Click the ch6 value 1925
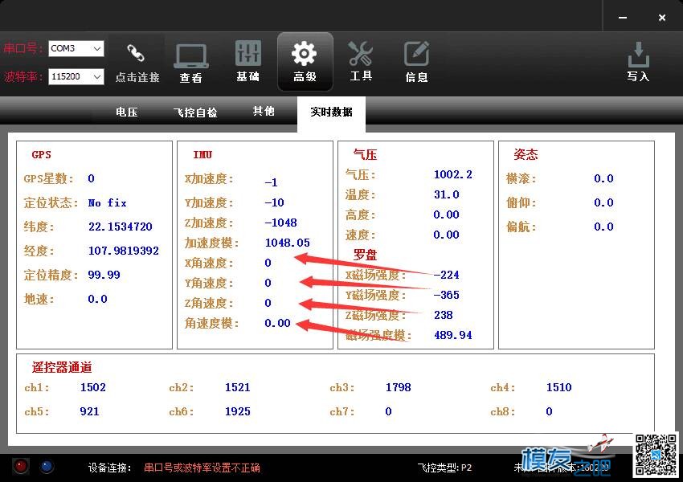683x482 pixels. point(237,411)
